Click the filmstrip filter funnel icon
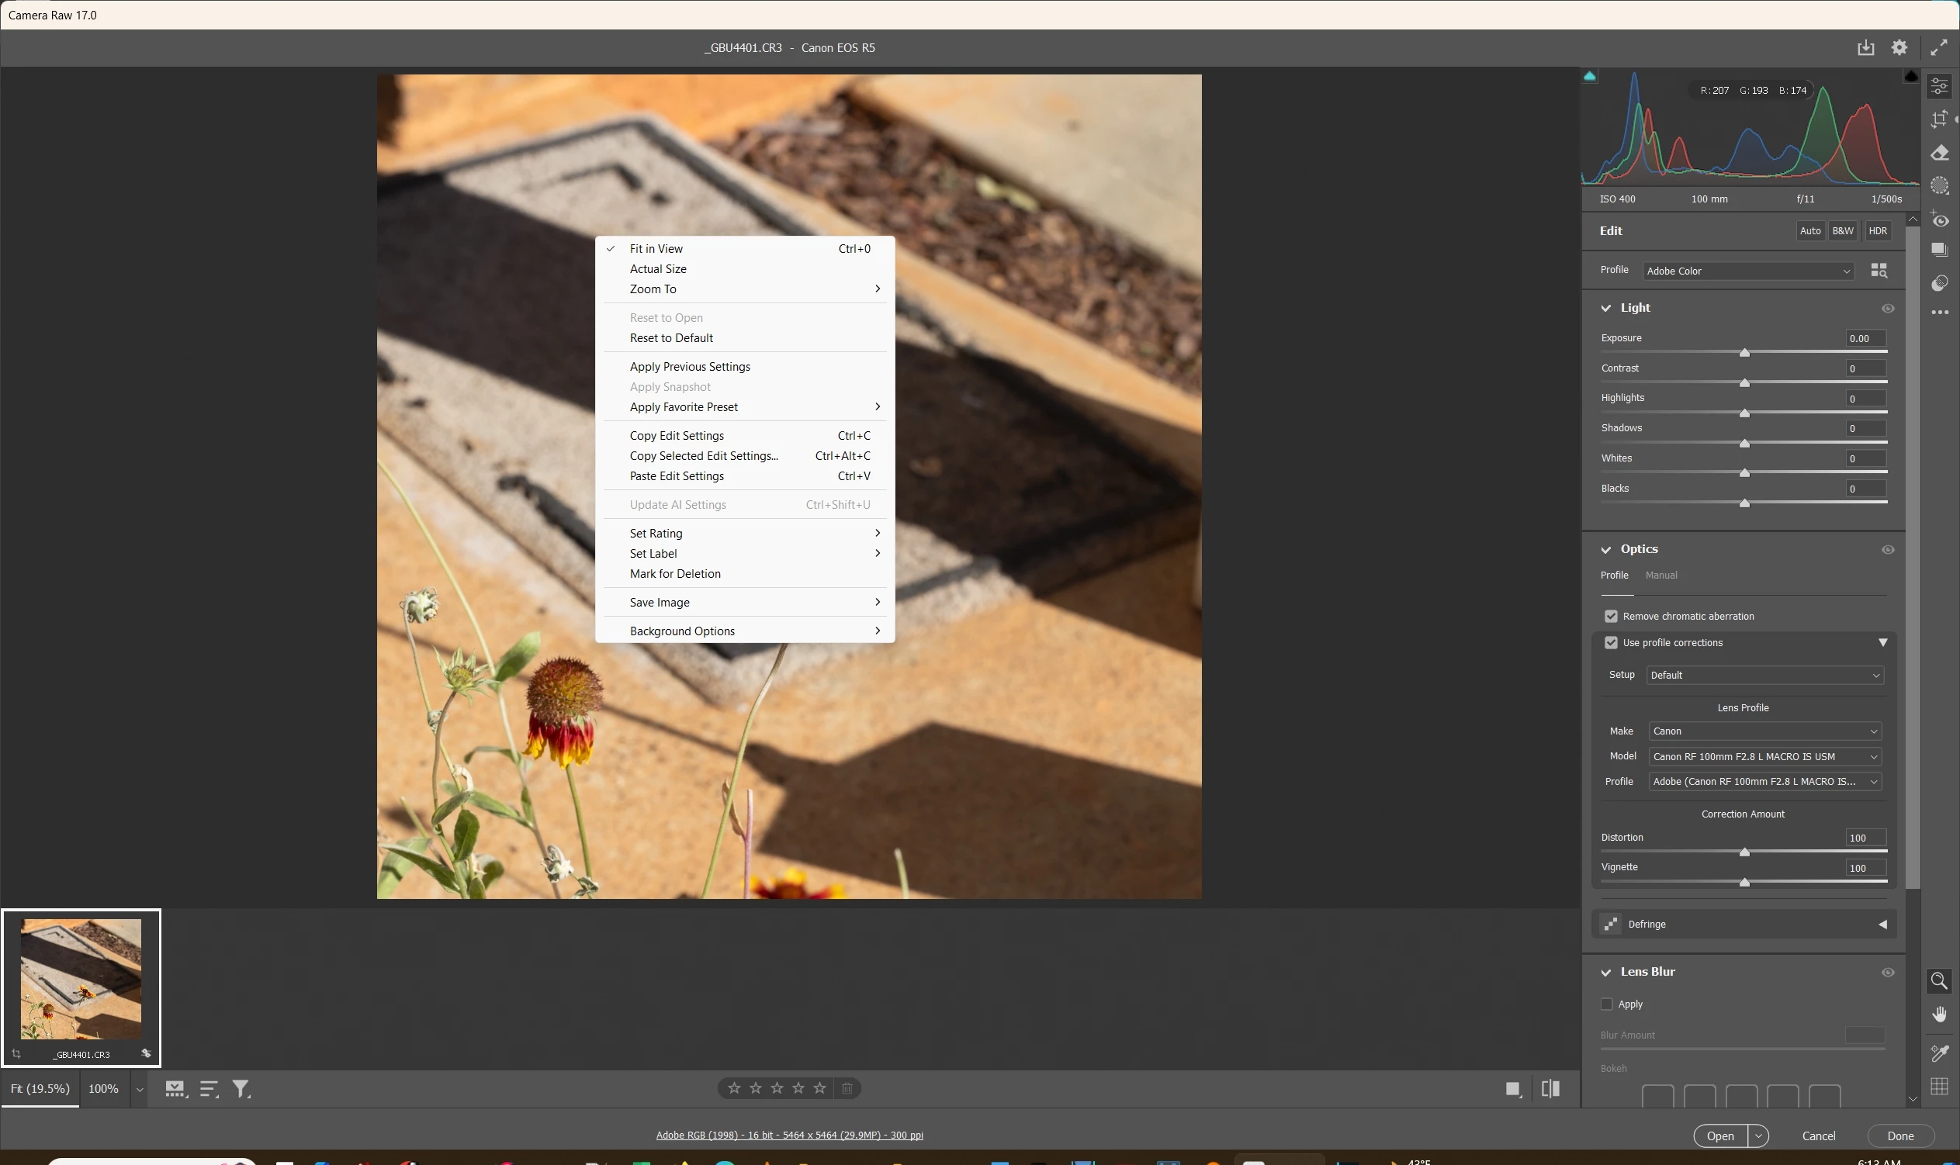Viewport: 1960px width, 1165px height. (241, 1089)
